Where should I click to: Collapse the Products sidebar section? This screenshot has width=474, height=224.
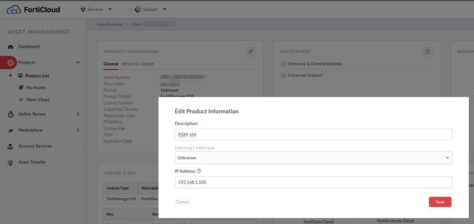click(78, 63)
